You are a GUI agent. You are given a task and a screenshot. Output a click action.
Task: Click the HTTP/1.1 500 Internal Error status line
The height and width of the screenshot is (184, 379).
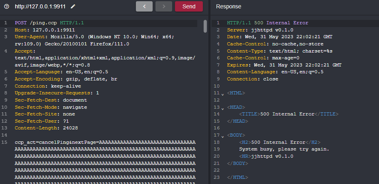point(267,23)
